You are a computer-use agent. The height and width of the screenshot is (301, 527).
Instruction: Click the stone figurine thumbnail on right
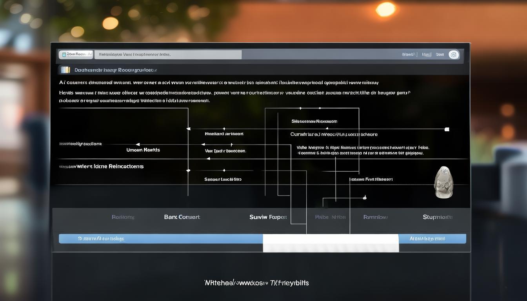click(443, 182)
